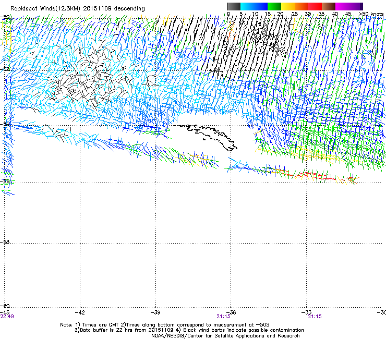Click the purple "22:49" pass time

point(7,317)
